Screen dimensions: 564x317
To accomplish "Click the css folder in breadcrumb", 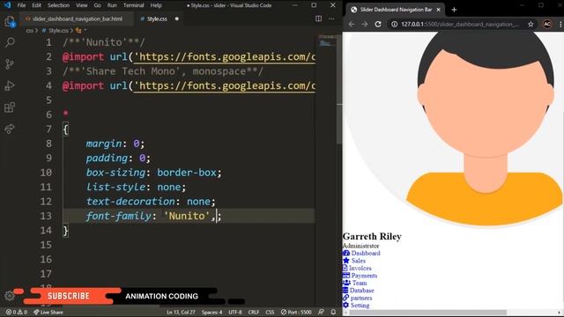I will click(x=29, y=31).
